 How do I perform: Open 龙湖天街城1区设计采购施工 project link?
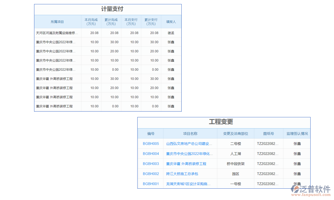click(x=189, y=184)
